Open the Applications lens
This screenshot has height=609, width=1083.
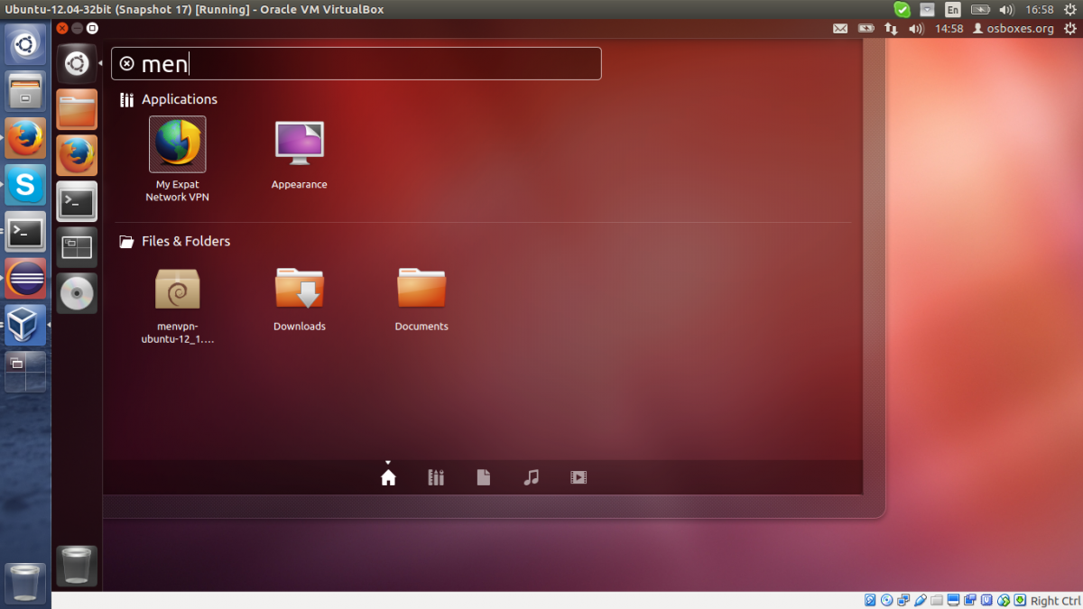(436, 476)
